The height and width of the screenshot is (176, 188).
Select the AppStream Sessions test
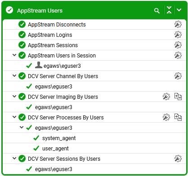[53, 45]
